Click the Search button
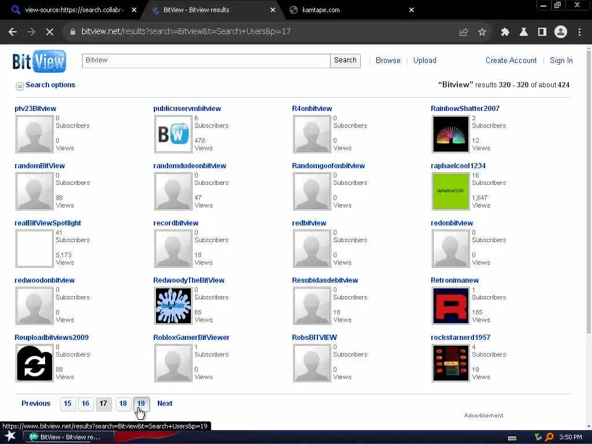This screenshot has height=444, width=592. 345,60
